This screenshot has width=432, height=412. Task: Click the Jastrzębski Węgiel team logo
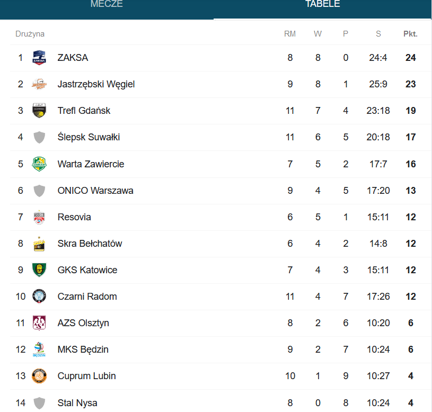[39, 84]
